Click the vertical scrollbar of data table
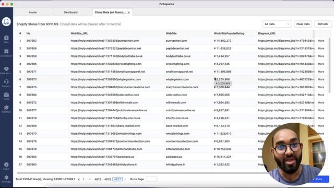Screen dimensions: 334x188 (x=329, y=65)
